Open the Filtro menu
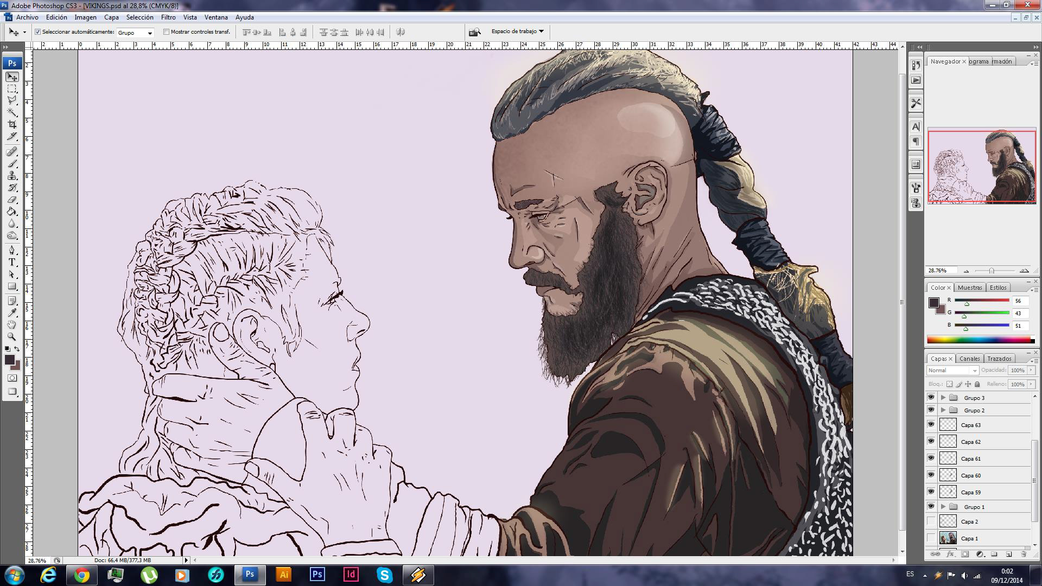 [168, 17]
